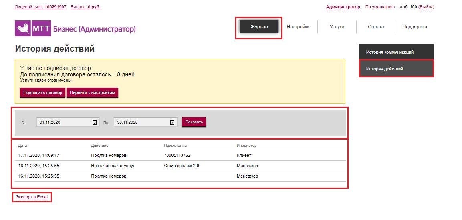Open the Журнал tab
Viewport: 462px width, 220px height.
click(259, 27)
